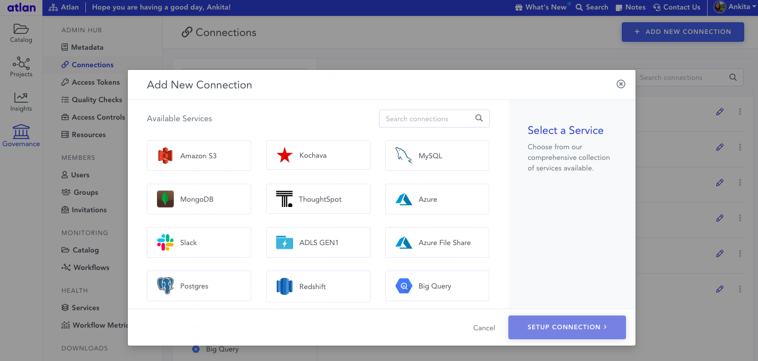
Task: Select the Azure File Share service
Action: click(x=437, y=242)
